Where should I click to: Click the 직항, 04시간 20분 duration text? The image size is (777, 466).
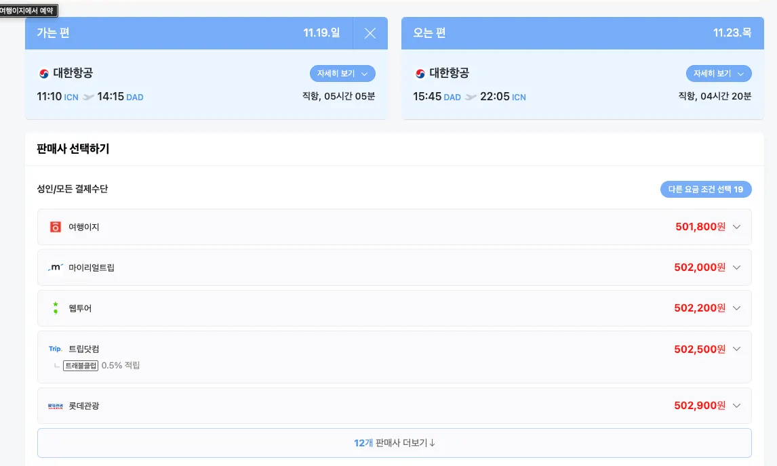(715, 96)
